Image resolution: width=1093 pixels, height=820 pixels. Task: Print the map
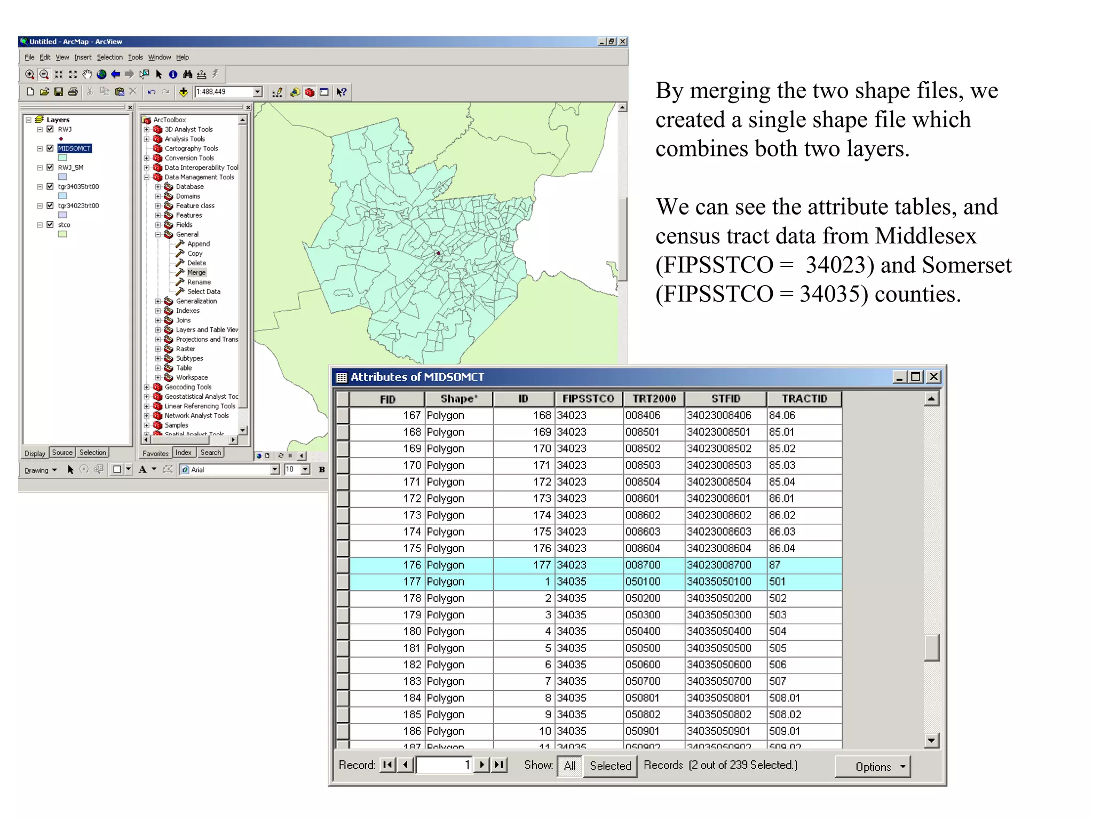tap(73, 92)
